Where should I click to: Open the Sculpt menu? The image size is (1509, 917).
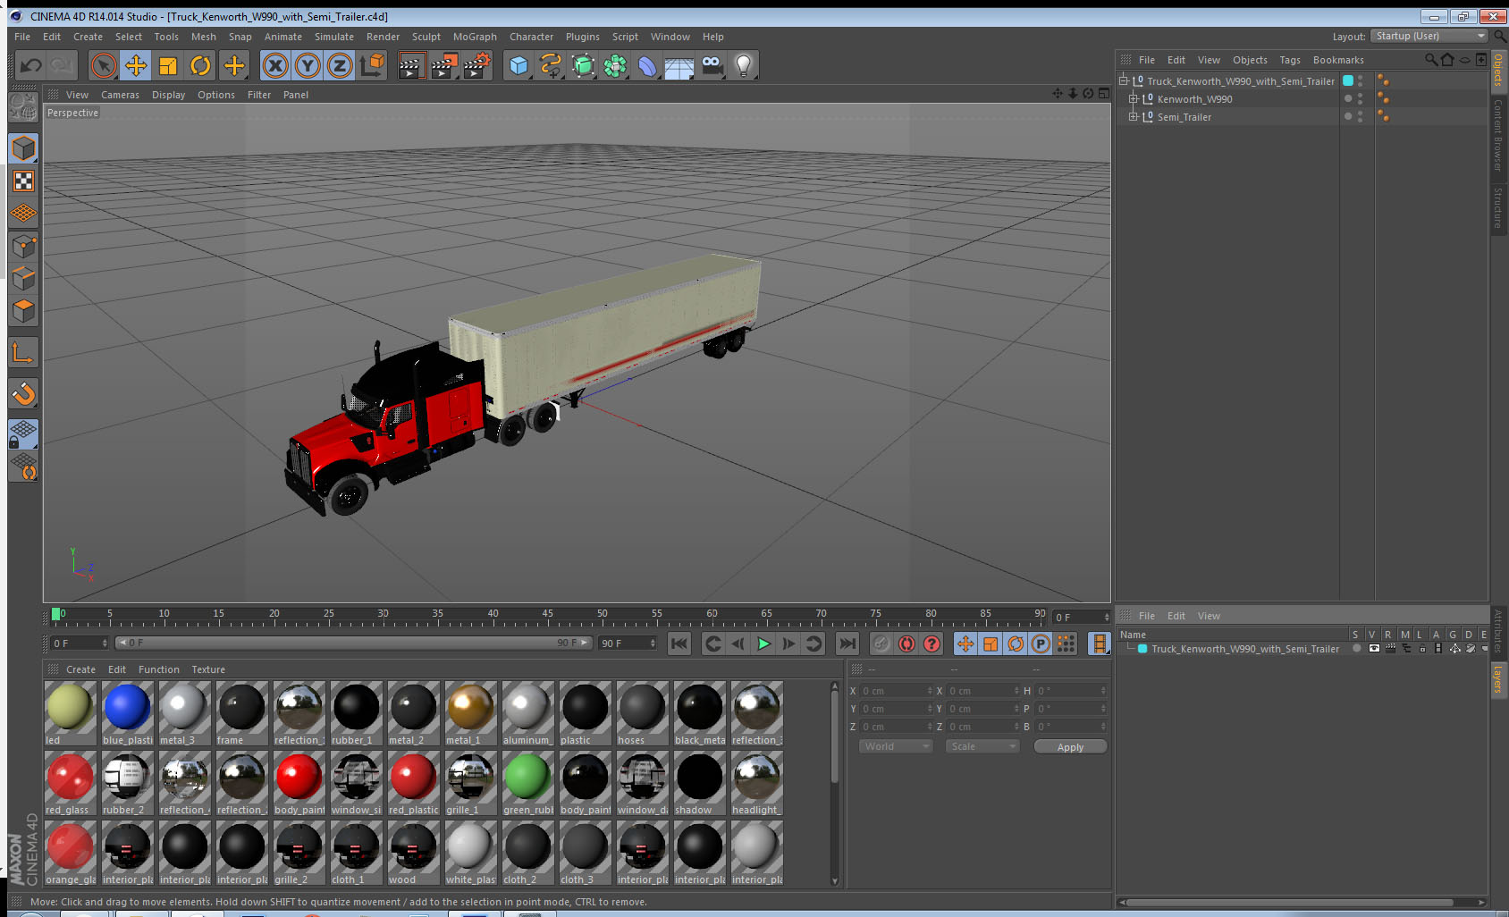point(426,37)
